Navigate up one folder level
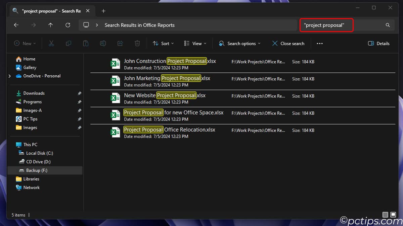This screenshot has width=403, height=226. (50, 25)
